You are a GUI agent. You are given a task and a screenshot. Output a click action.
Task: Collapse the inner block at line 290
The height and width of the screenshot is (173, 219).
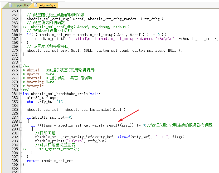(x=21, y=129)
